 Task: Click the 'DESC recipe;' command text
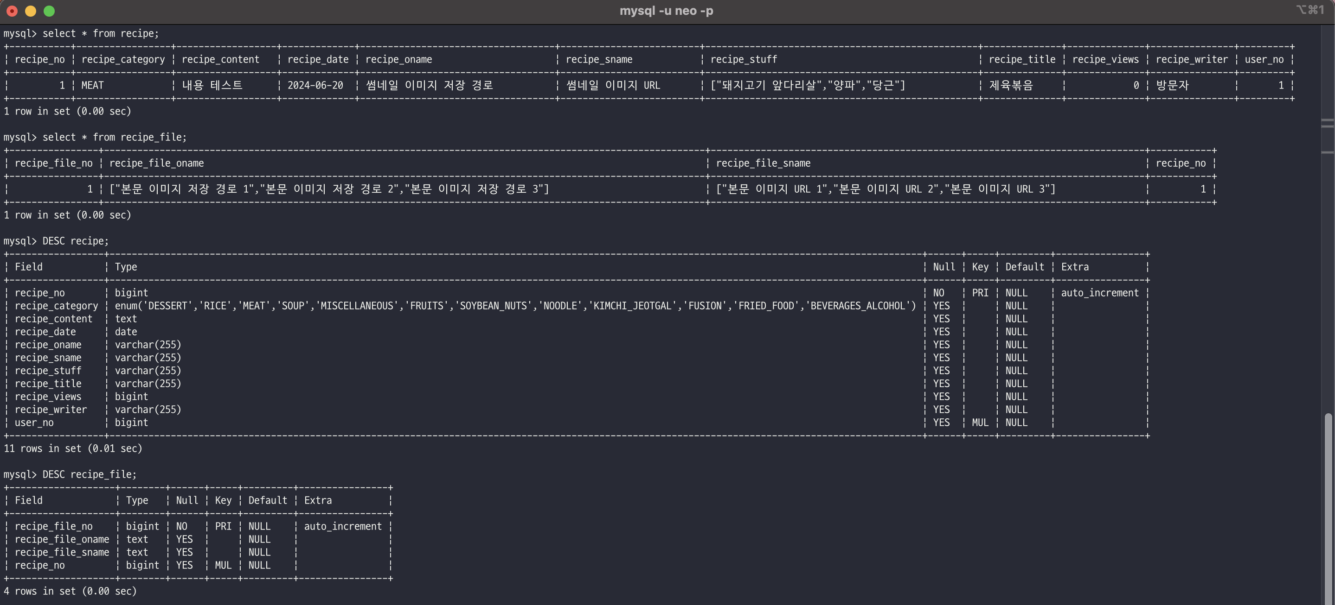click(76, 241)
